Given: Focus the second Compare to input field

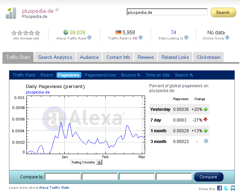Looking at the screenshot, I should point(100,177).
